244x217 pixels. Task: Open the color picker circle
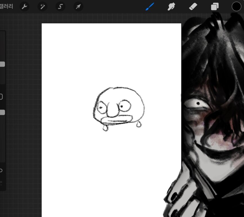(x=236, y=6)
